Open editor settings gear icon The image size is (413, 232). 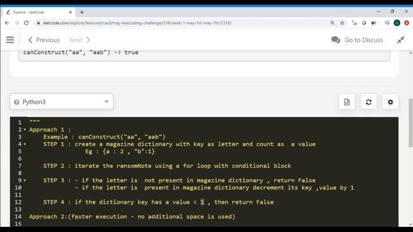click(x=390, y=102)
